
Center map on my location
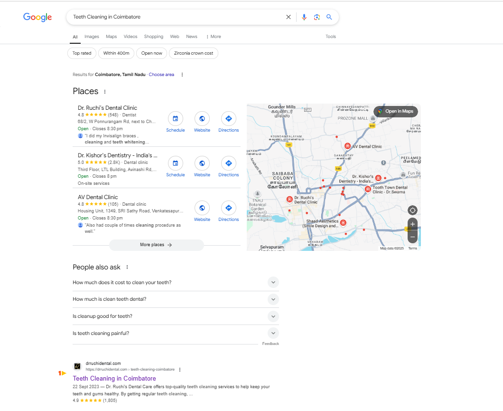(412, 210)
